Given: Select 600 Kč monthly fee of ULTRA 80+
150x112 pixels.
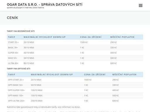Looking at the screenshot, I should point(113,63).
